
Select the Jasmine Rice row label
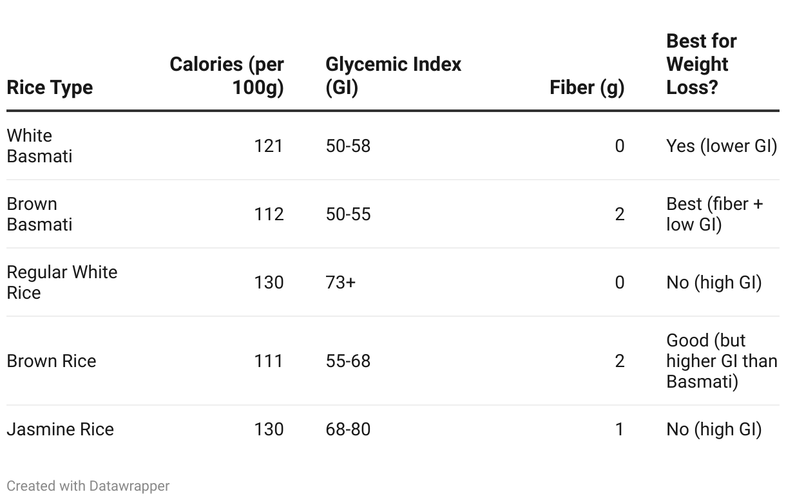(60, 429)
